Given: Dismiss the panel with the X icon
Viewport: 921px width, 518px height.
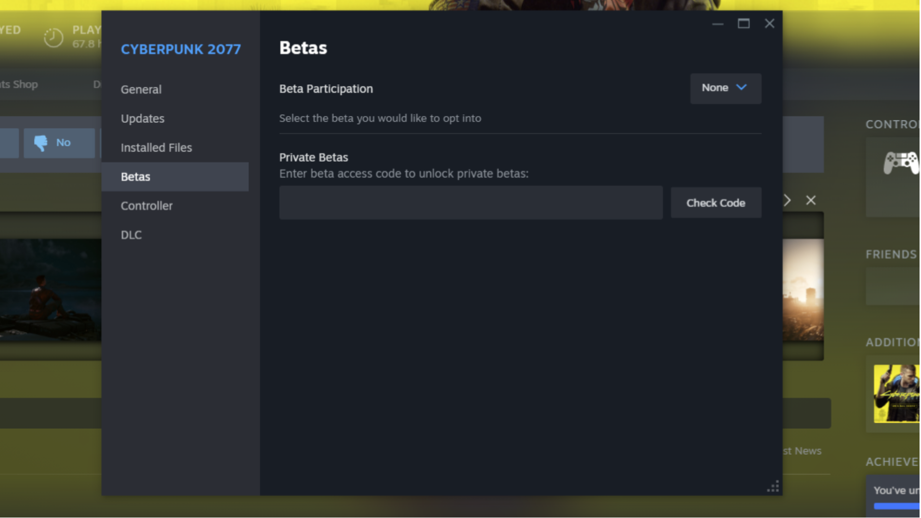Looking at the screenshot, I should pos(811,200).
